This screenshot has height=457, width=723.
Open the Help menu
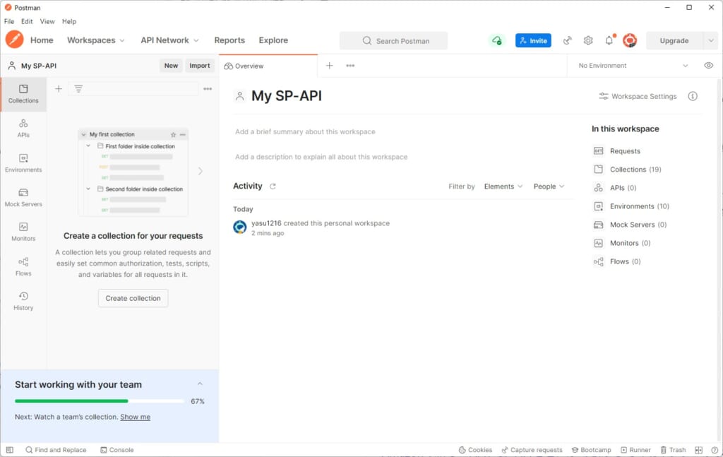click(x=69, y=21)
